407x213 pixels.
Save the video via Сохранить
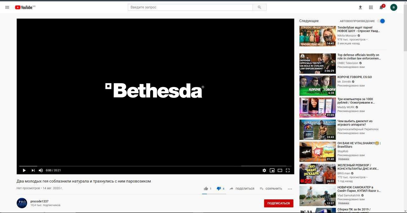coord(271,189)
